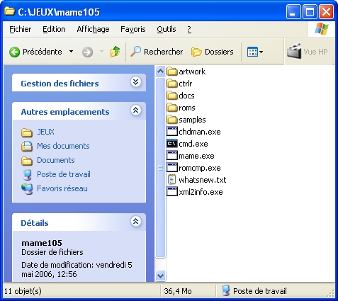338x301 pixels.
Task: Open the ? help menu
Action: click(x=189, y=29)
